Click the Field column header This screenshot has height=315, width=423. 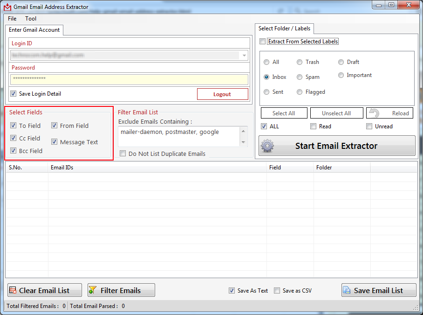[x=290, y=168]
